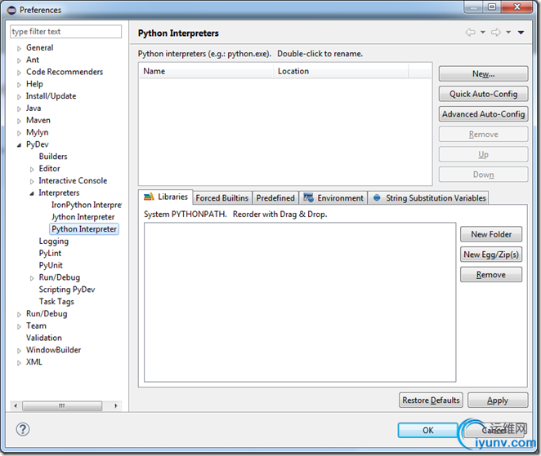Click the New Egg/Zip(s) button

(491, 255)
